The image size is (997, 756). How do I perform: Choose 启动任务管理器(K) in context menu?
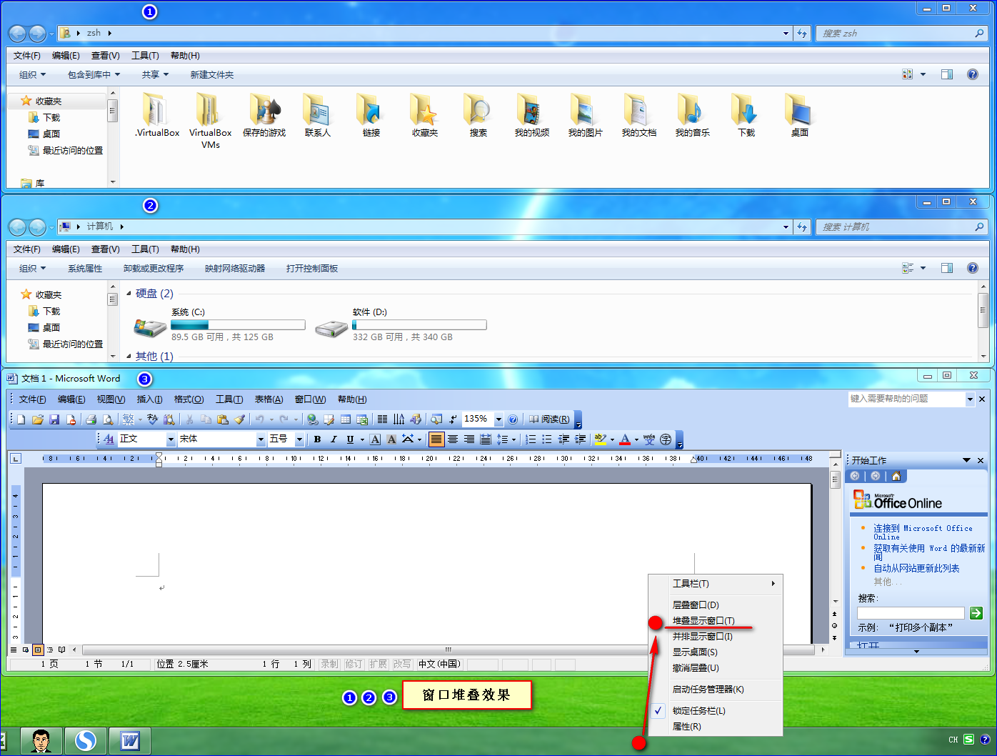[x=708, y=689]
